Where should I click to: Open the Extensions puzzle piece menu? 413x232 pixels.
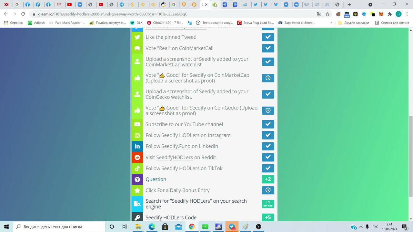pyautogui.click(x=390, y=14)
